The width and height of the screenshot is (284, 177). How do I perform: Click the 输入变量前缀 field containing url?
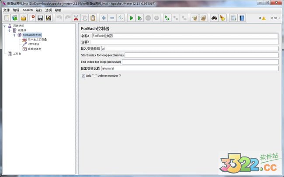pos(190,48)
